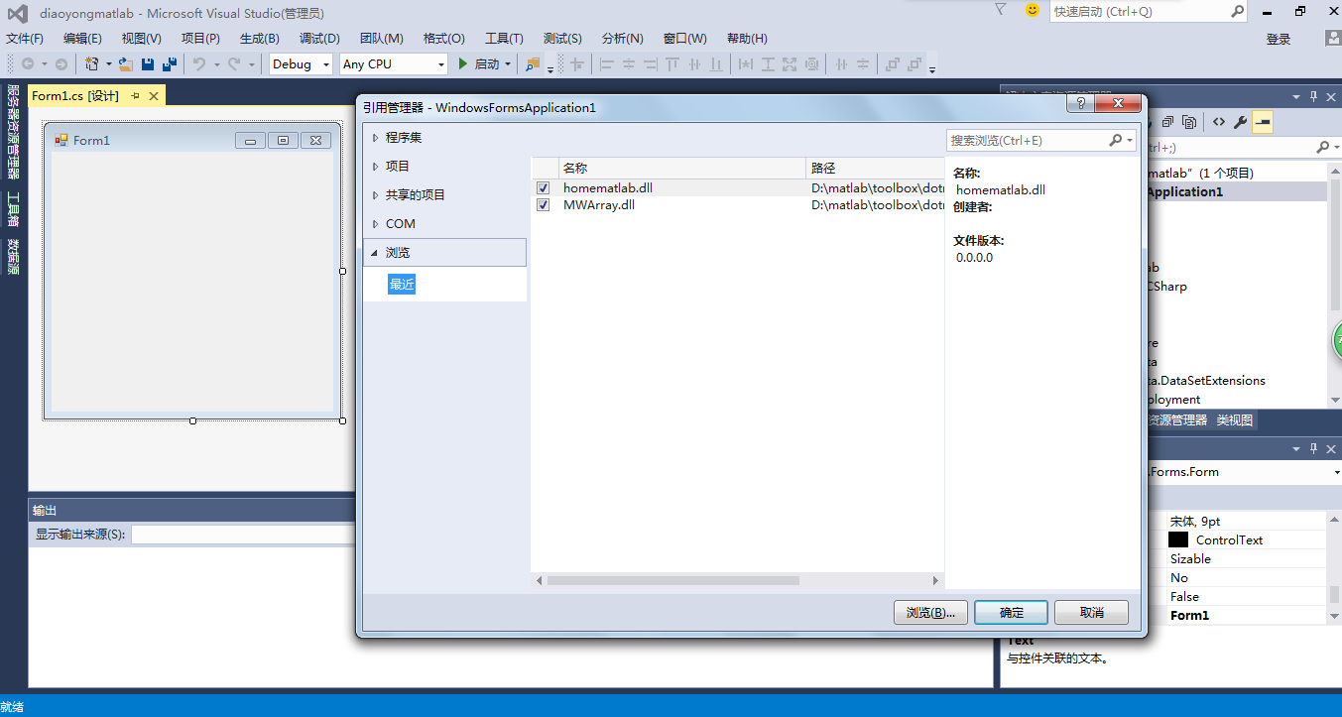1342x717 pixels.
Task: Expand the COM category
Action: (375, 224)
